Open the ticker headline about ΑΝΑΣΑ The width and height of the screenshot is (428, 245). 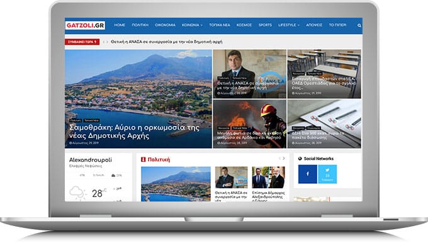pos(167,42)
